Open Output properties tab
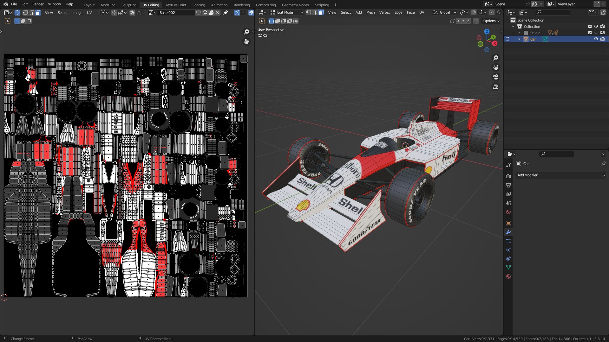This screenshot has height=342, width=609. pyautogui.click(x=508, y=185)
